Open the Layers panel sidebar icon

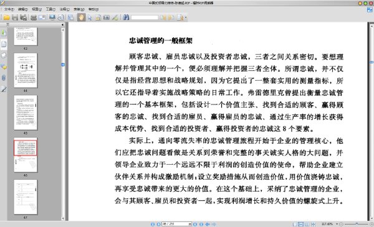(4, 55)
